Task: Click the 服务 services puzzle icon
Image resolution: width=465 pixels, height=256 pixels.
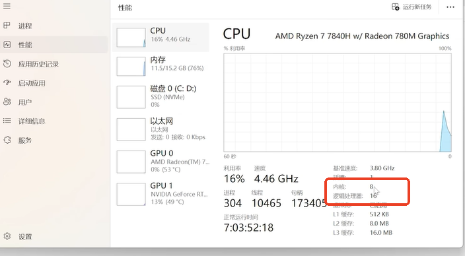Action: click(x=7, y=140)
